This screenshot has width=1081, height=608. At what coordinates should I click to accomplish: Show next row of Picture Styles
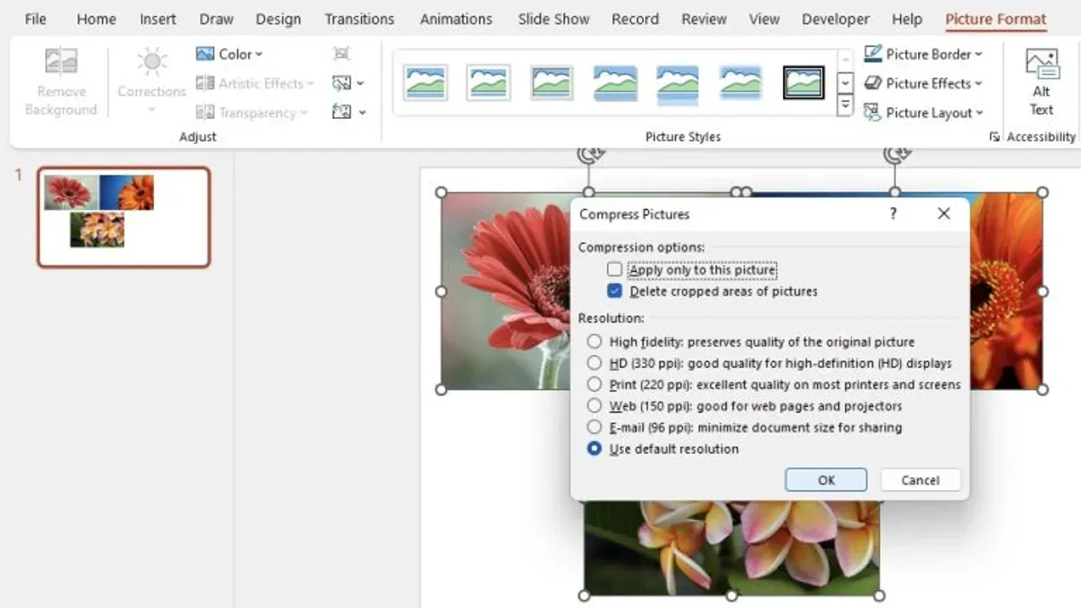pos(845,83)
